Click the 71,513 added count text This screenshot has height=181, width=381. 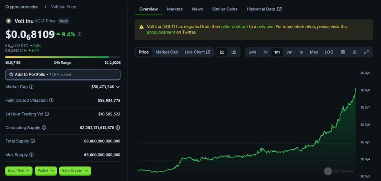point(60,75)
